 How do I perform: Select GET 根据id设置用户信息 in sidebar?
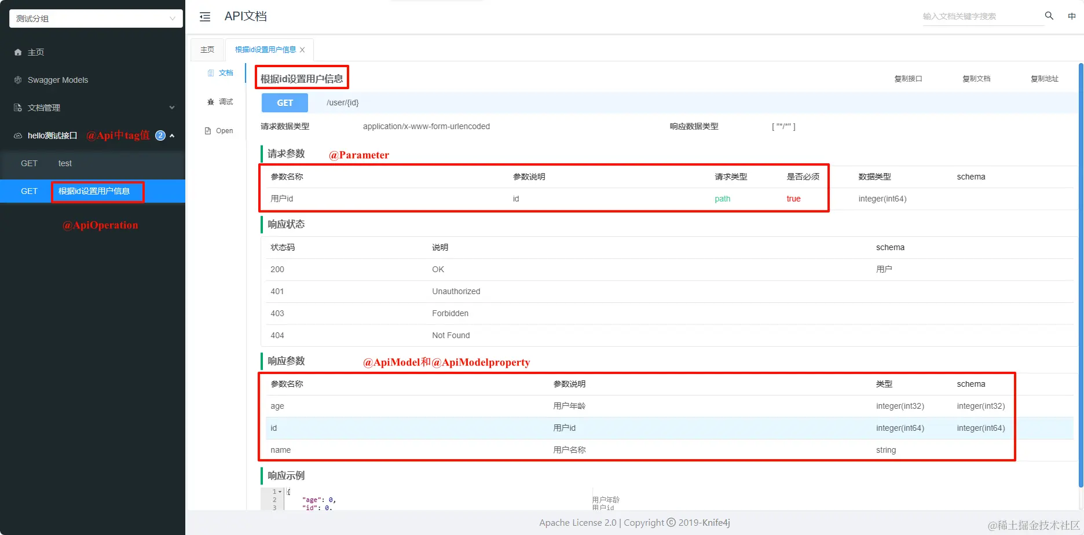point(93,191)
